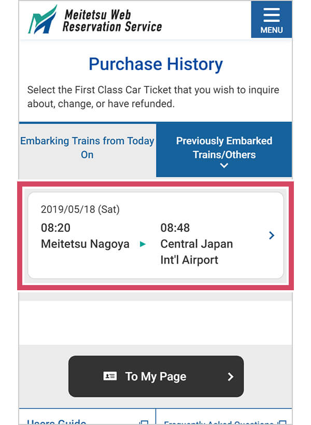Image resolution: width=311 pixels, height=425 pixels.
Task: Click the green route arrow between stations
Action: 143,244
